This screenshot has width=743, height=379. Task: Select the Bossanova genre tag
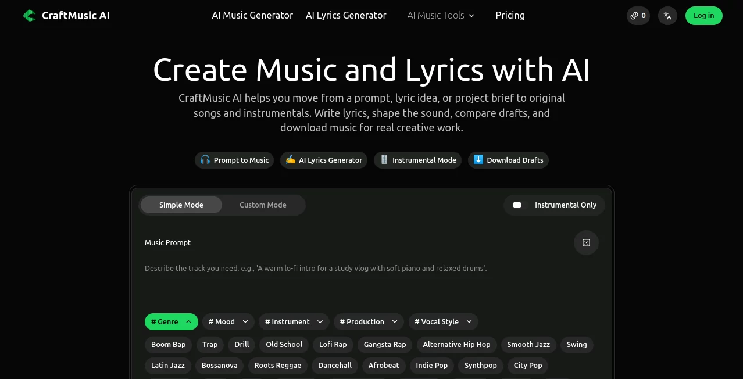tap(219, 366)
